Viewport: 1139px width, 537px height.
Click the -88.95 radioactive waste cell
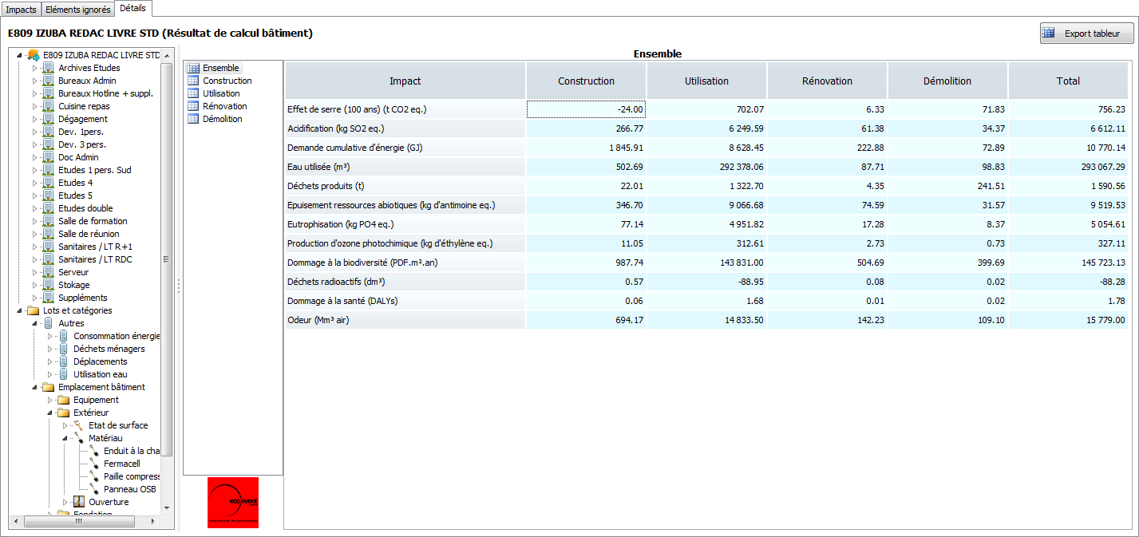(706, 282)
